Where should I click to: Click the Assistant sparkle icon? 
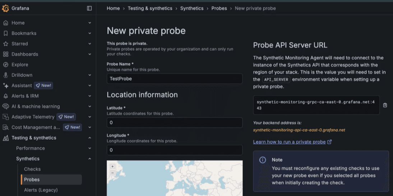click(x=5, y=85)
